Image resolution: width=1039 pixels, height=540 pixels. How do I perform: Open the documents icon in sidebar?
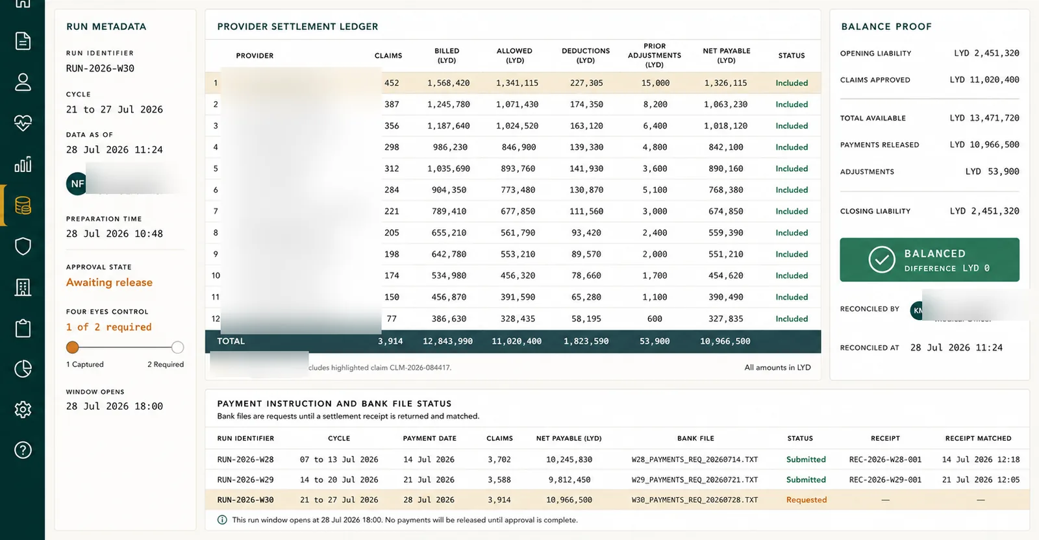pyautogui.click(x=23, y=41)
